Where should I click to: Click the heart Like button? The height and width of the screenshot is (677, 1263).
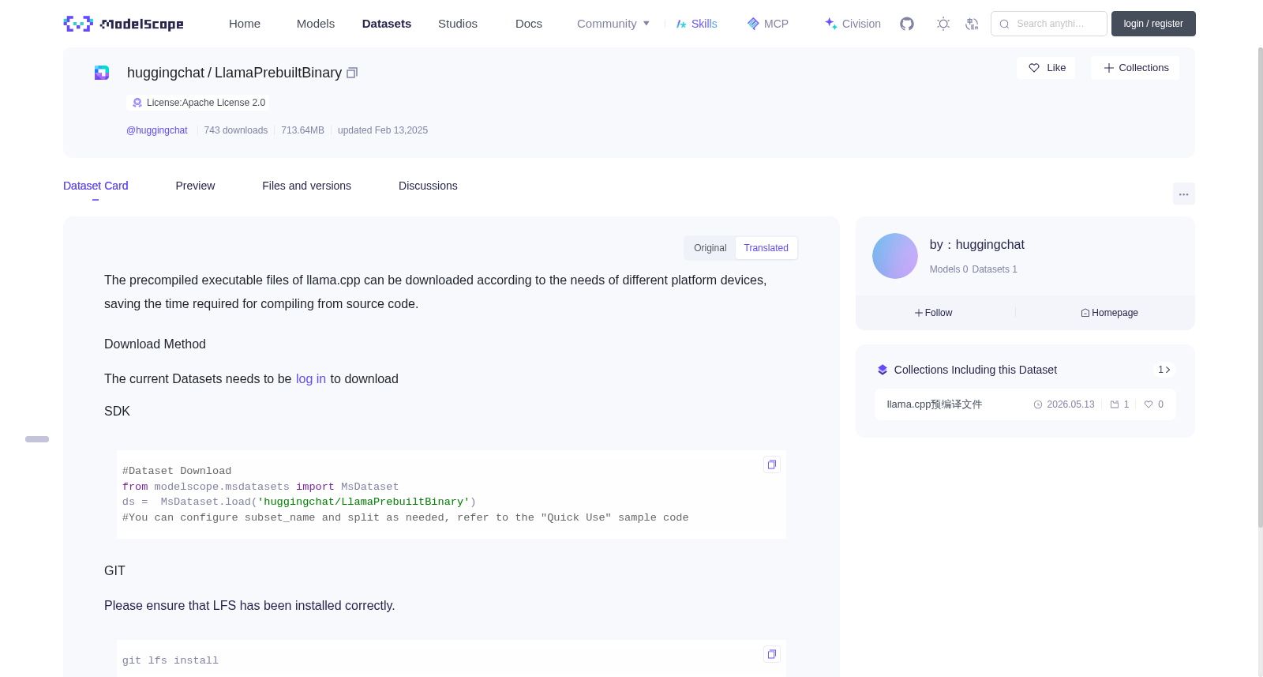coord(1046,68)
